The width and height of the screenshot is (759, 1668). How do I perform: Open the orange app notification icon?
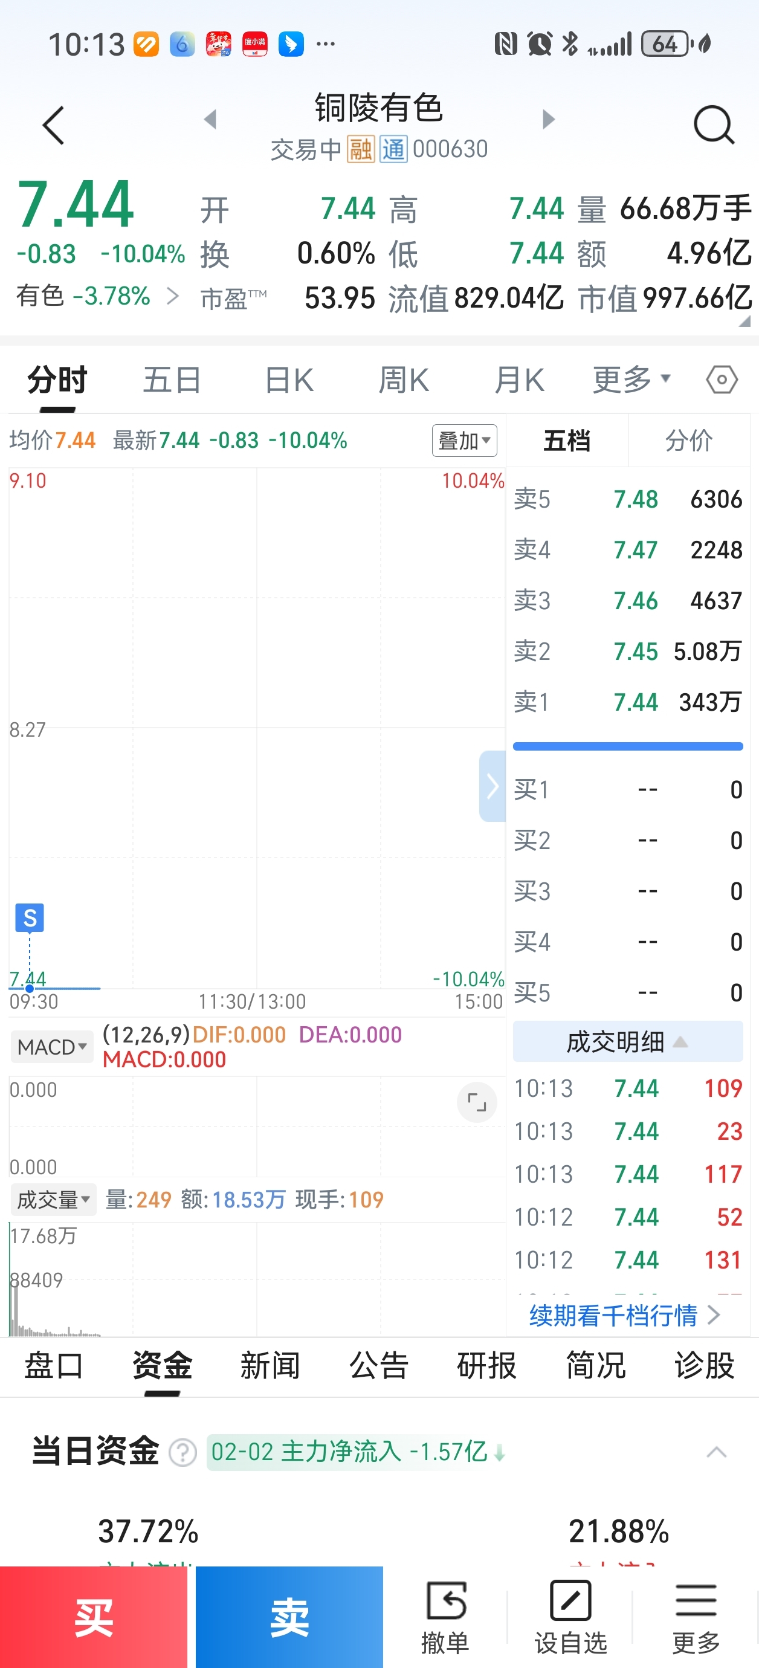[x=146, y=44]
